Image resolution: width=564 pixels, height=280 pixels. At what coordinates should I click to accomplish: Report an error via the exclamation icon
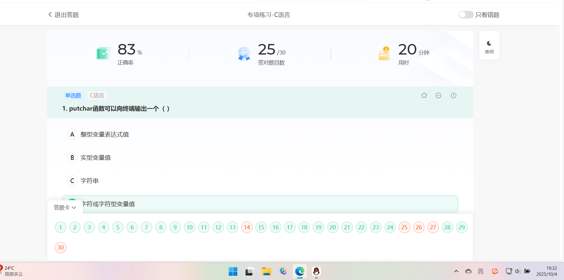pyautogui.click(x=453, y=95)
